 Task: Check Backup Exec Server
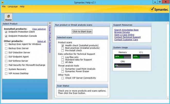point(6,48)
